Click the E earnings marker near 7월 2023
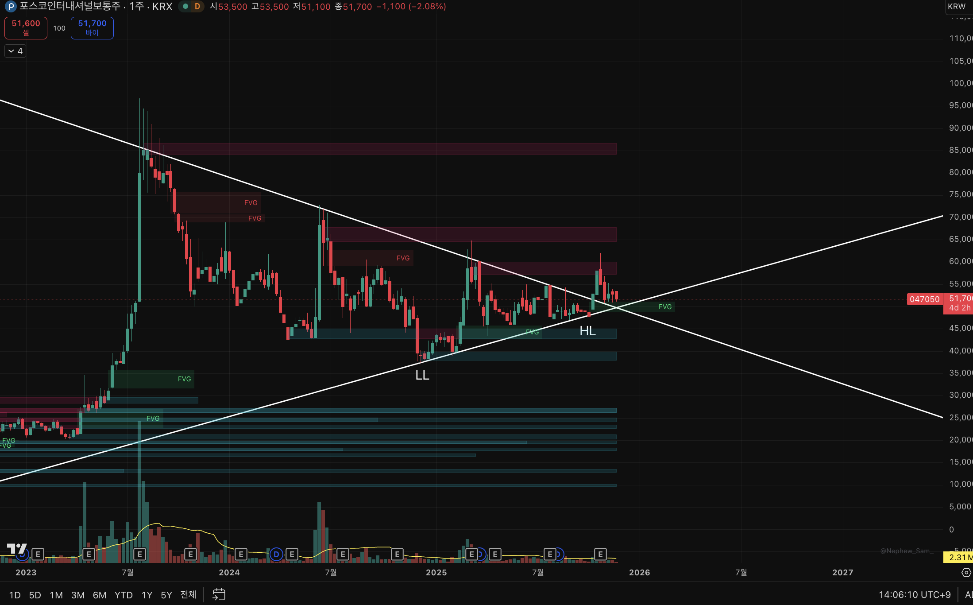This screenshot has height=605, width=973. (139, 554)
